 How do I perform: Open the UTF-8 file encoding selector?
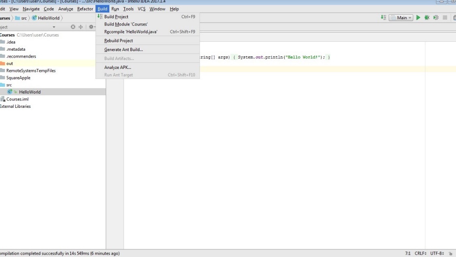coord(437,253)
